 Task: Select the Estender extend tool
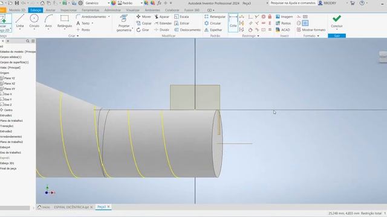tap(163, 23)
